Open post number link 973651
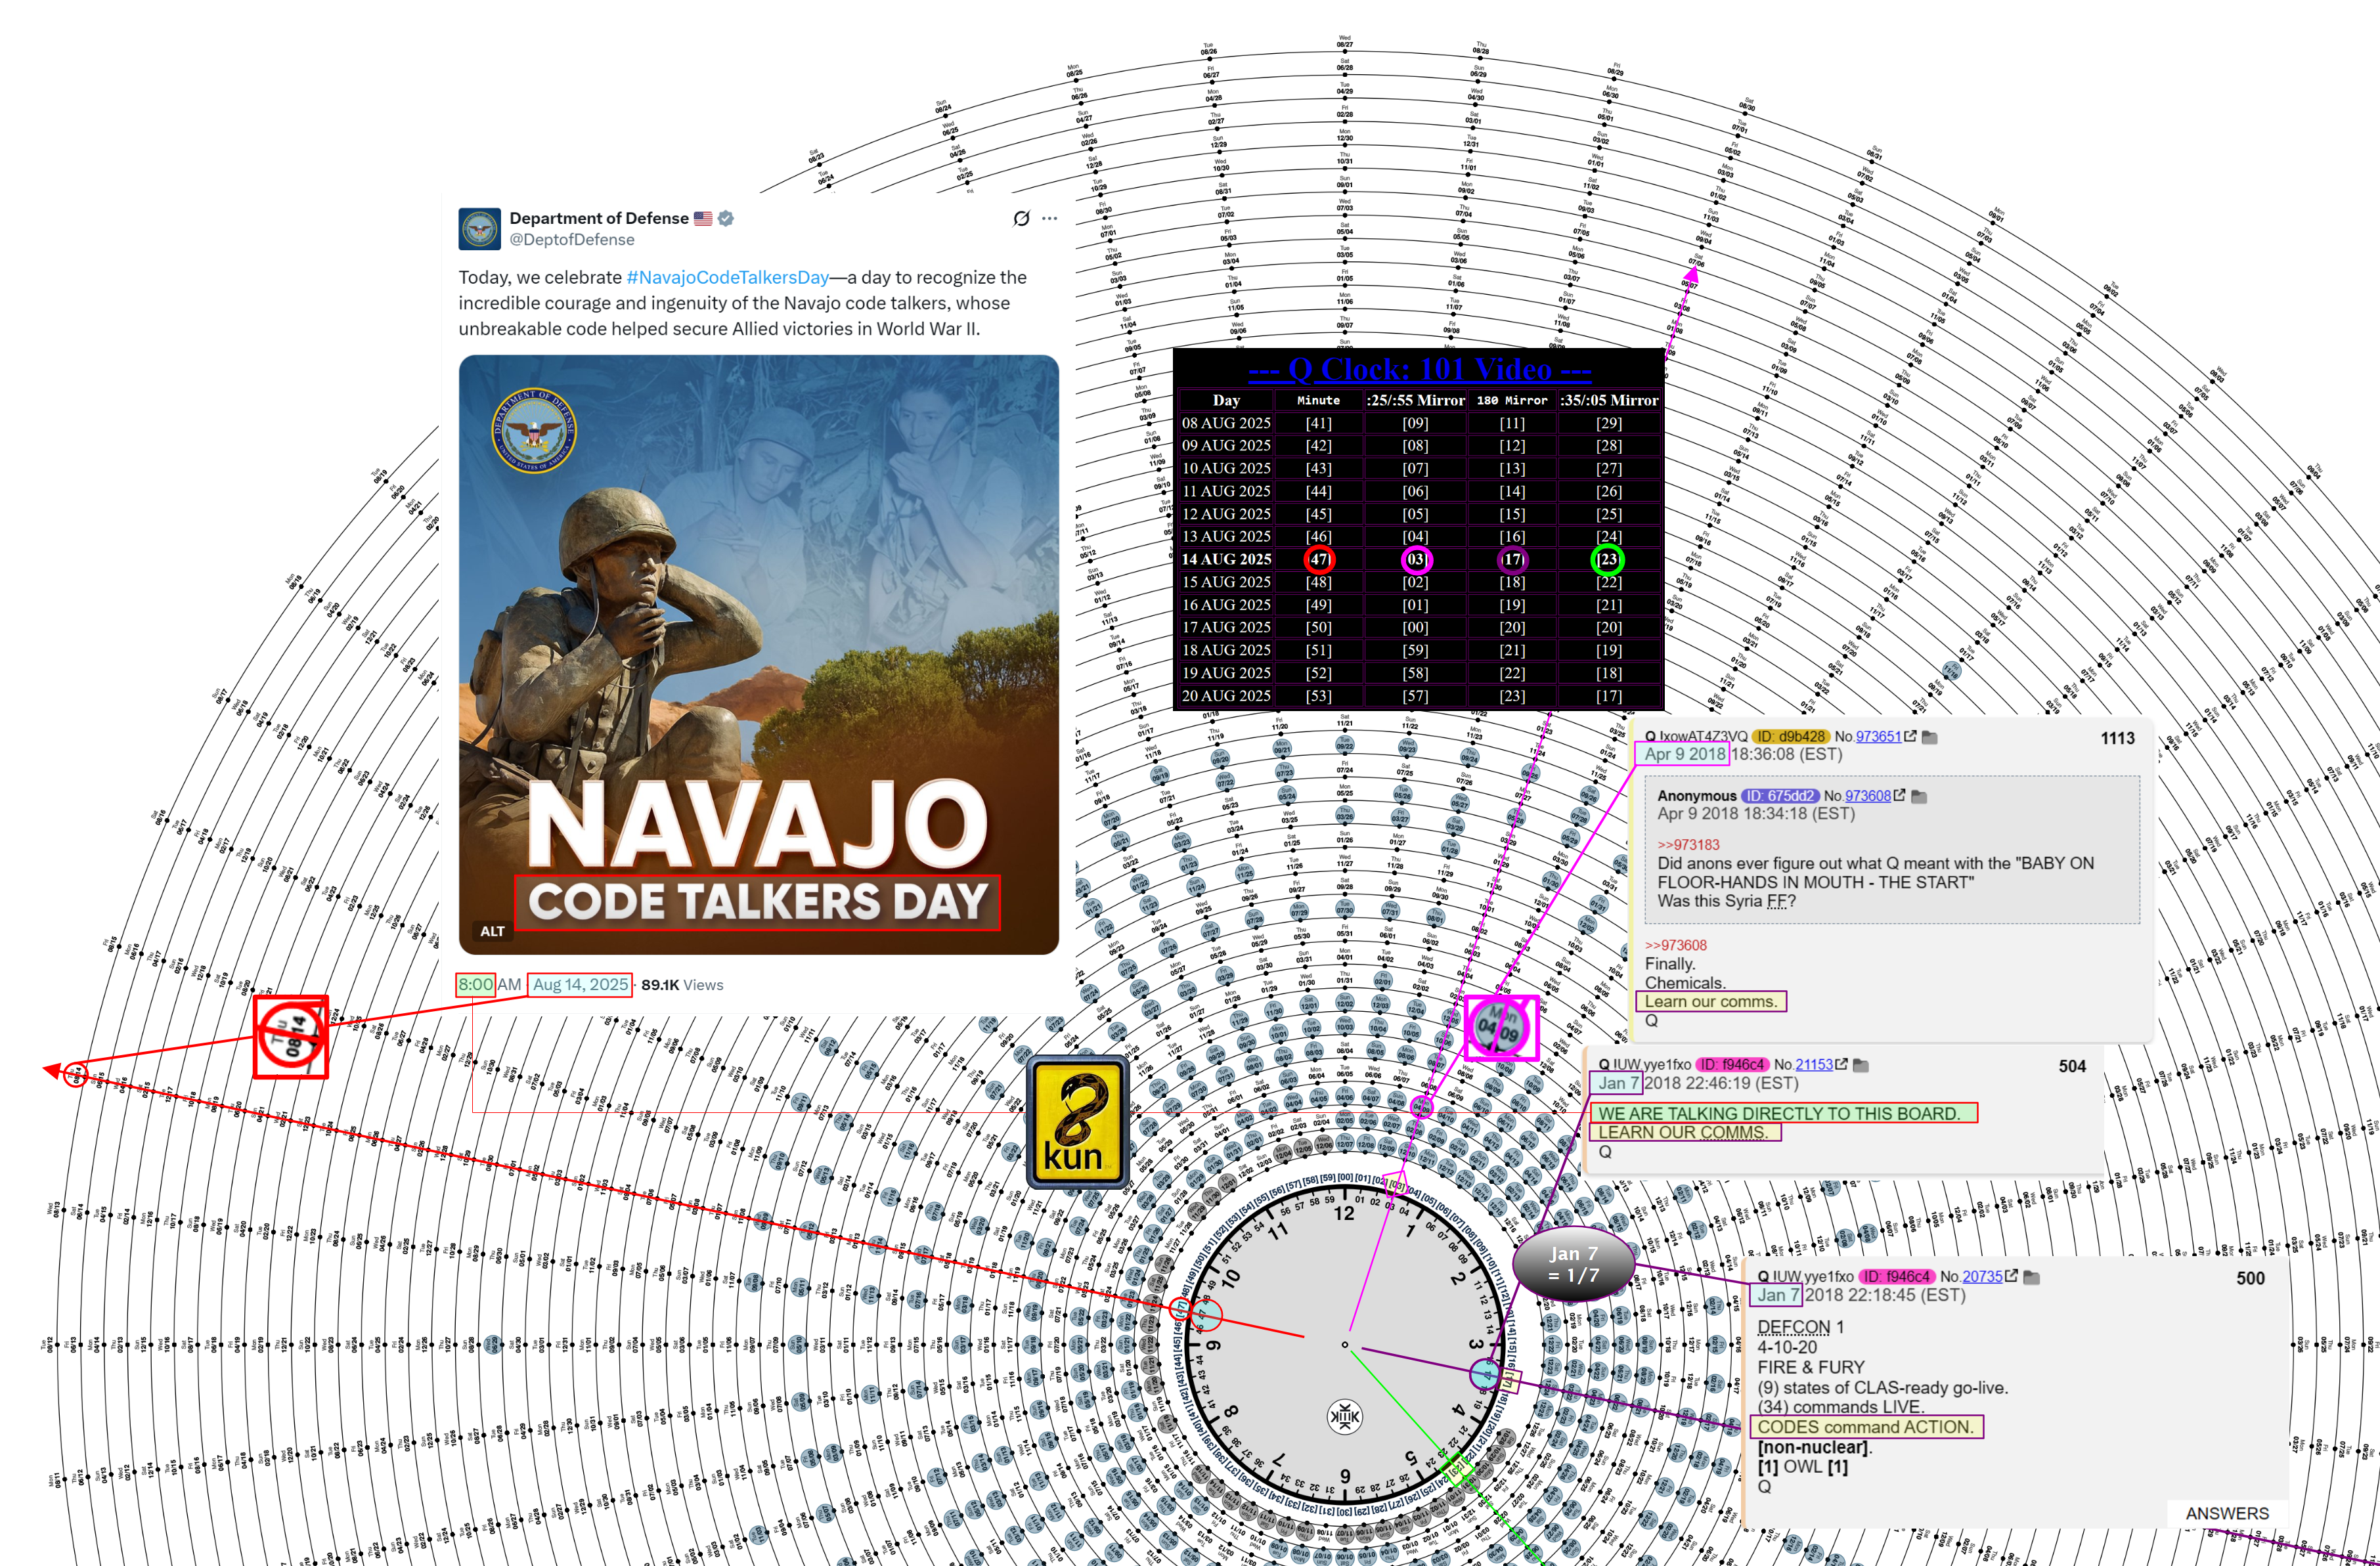2380x1566 pixels. [x=1878, y=737]
